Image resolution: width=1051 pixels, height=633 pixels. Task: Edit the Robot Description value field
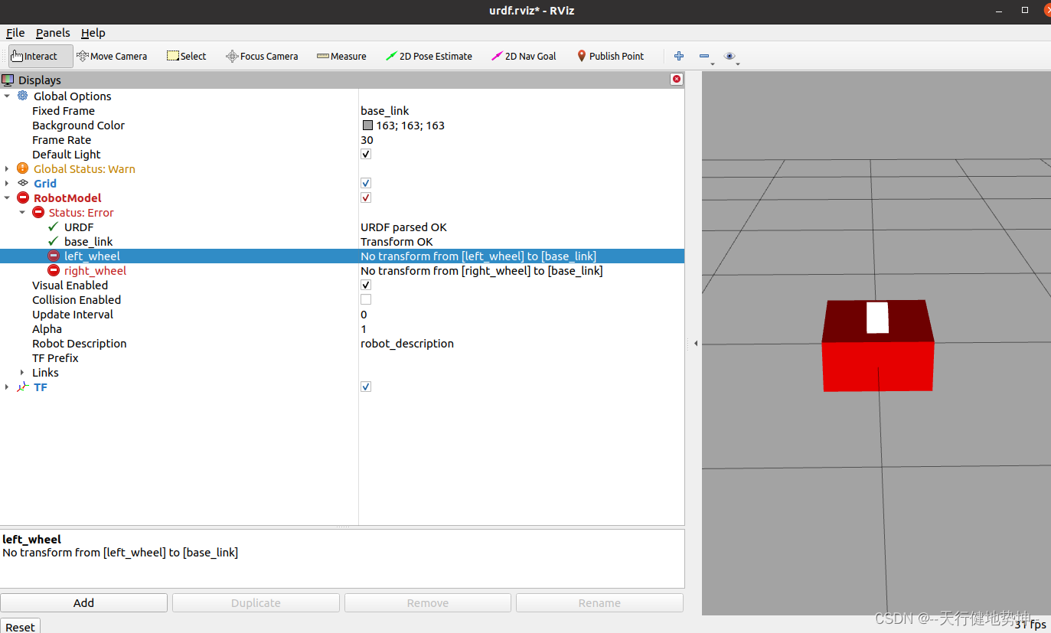[521, 344]
